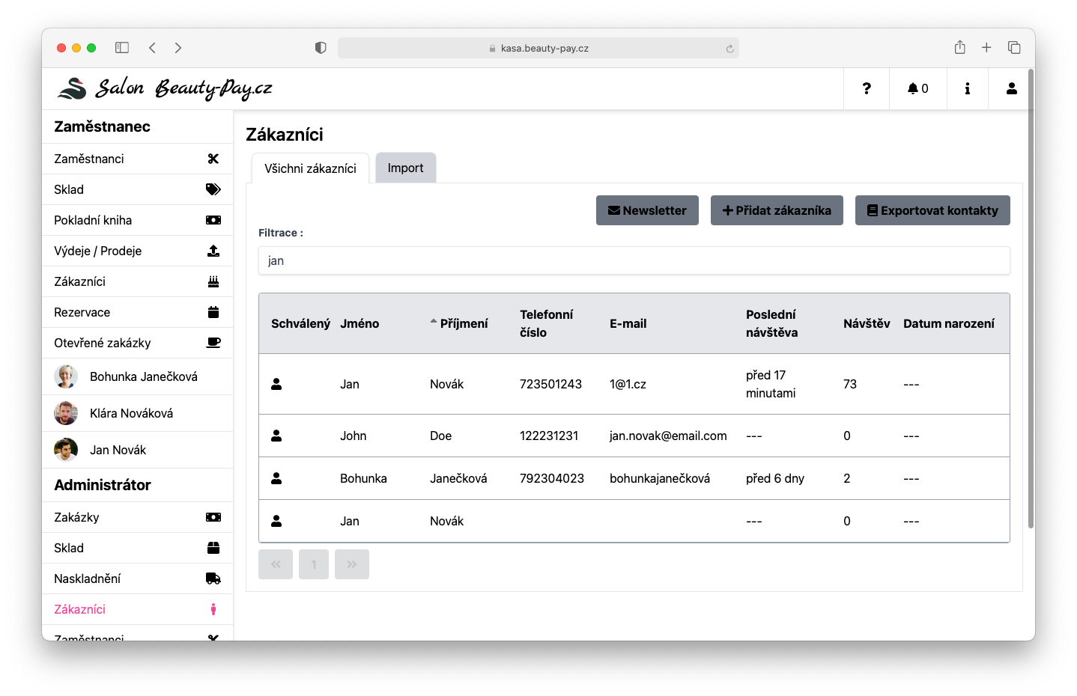Click email jan.novak@email.com cell
Image resolution: width=1077 pixels, height=696 pixels.
pyautogui.click(x=668, y=436)
